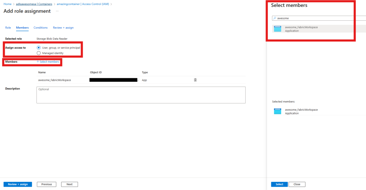Open adlsawesomesa | Containers breadcrumb
This screenshot has height=190, width=366.
[x=34, y=4]
